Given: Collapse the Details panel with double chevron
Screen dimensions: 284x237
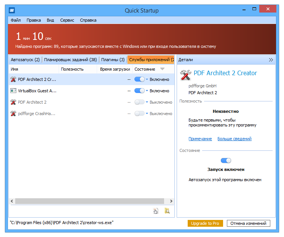Looking at the screenshot, I should pyautogui.click(x=271, y=60).
